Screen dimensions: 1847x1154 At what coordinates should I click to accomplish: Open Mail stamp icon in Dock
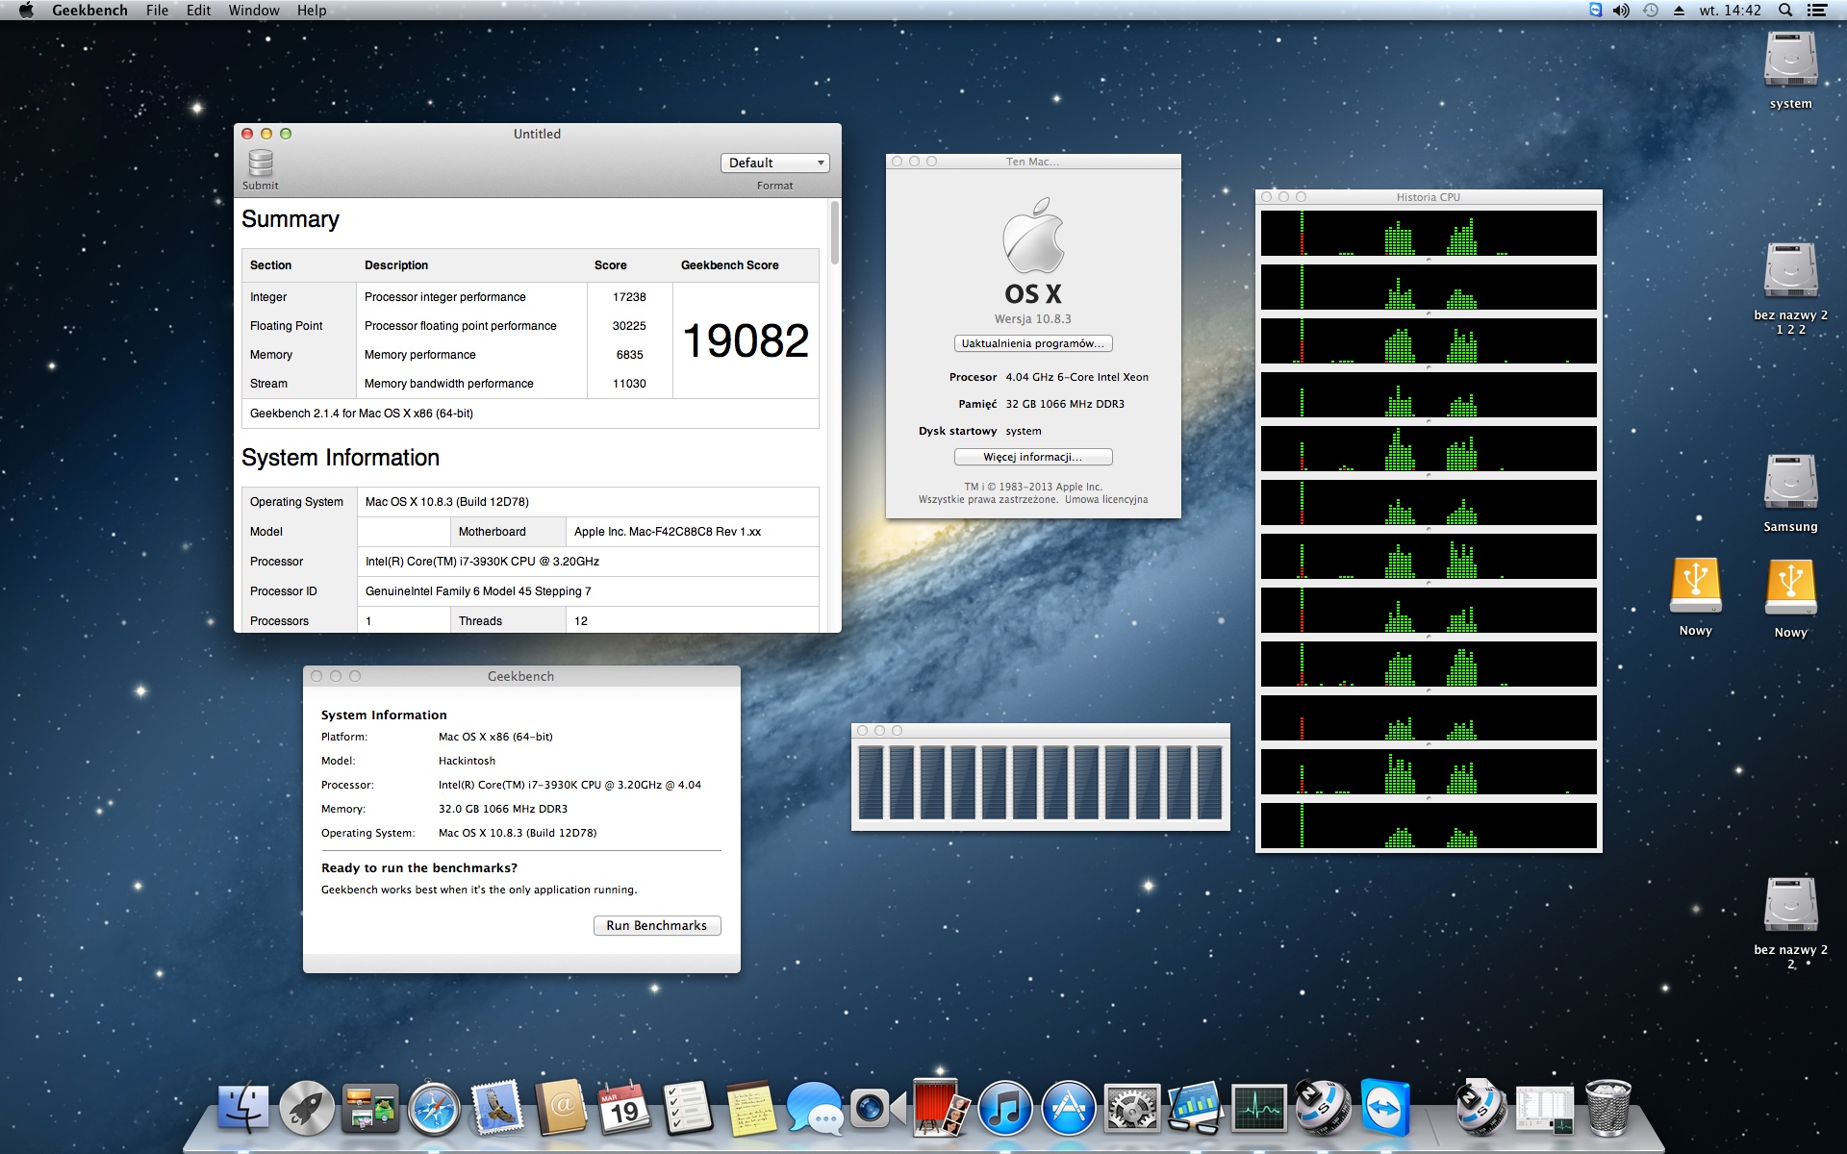497,1108
